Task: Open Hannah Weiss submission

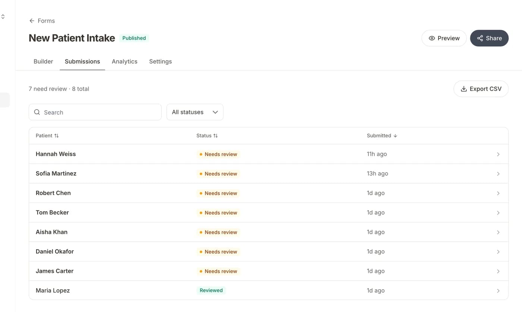Action: click(268, 154)
